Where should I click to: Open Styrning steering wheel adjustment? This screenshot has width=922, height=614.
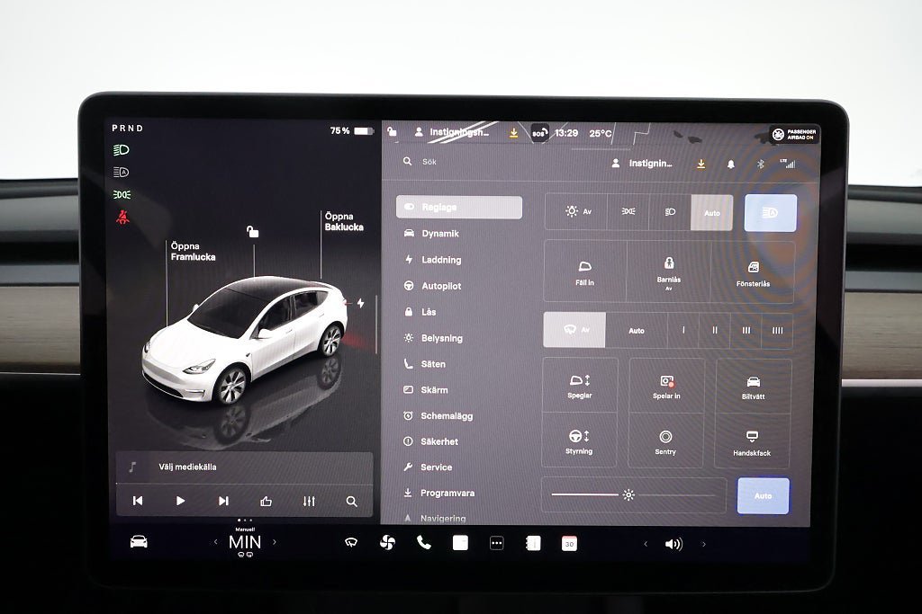pos(579,440)
